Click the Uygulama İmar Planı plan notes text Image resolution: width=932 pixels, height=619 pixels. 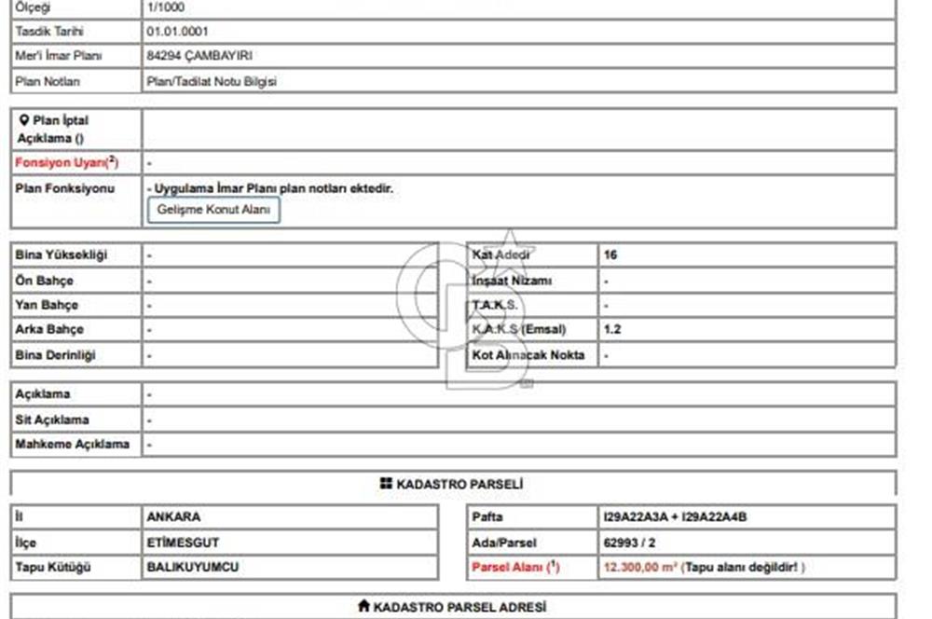[270, 188]
